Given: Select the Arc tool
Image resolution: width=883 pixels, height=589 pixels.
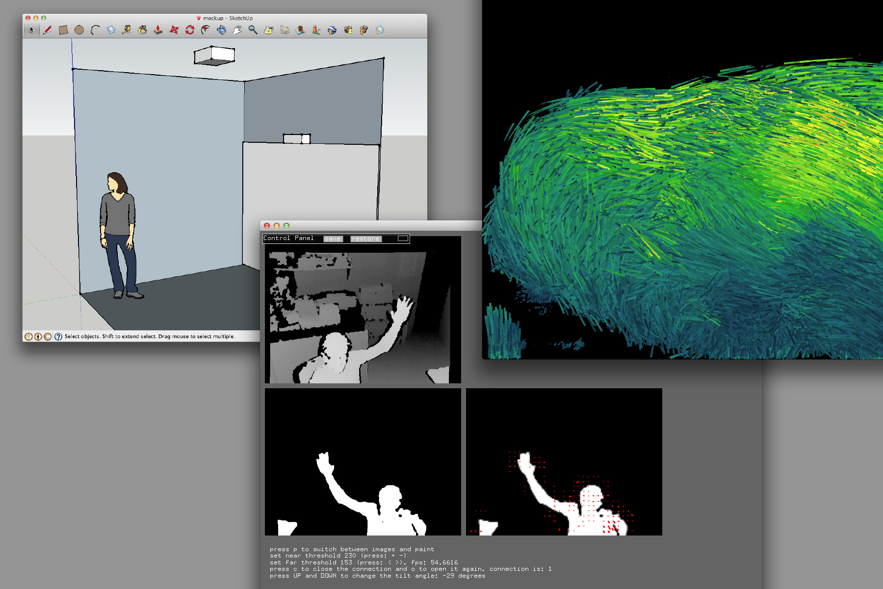Looking at the screenshot, I should (95, 30).
